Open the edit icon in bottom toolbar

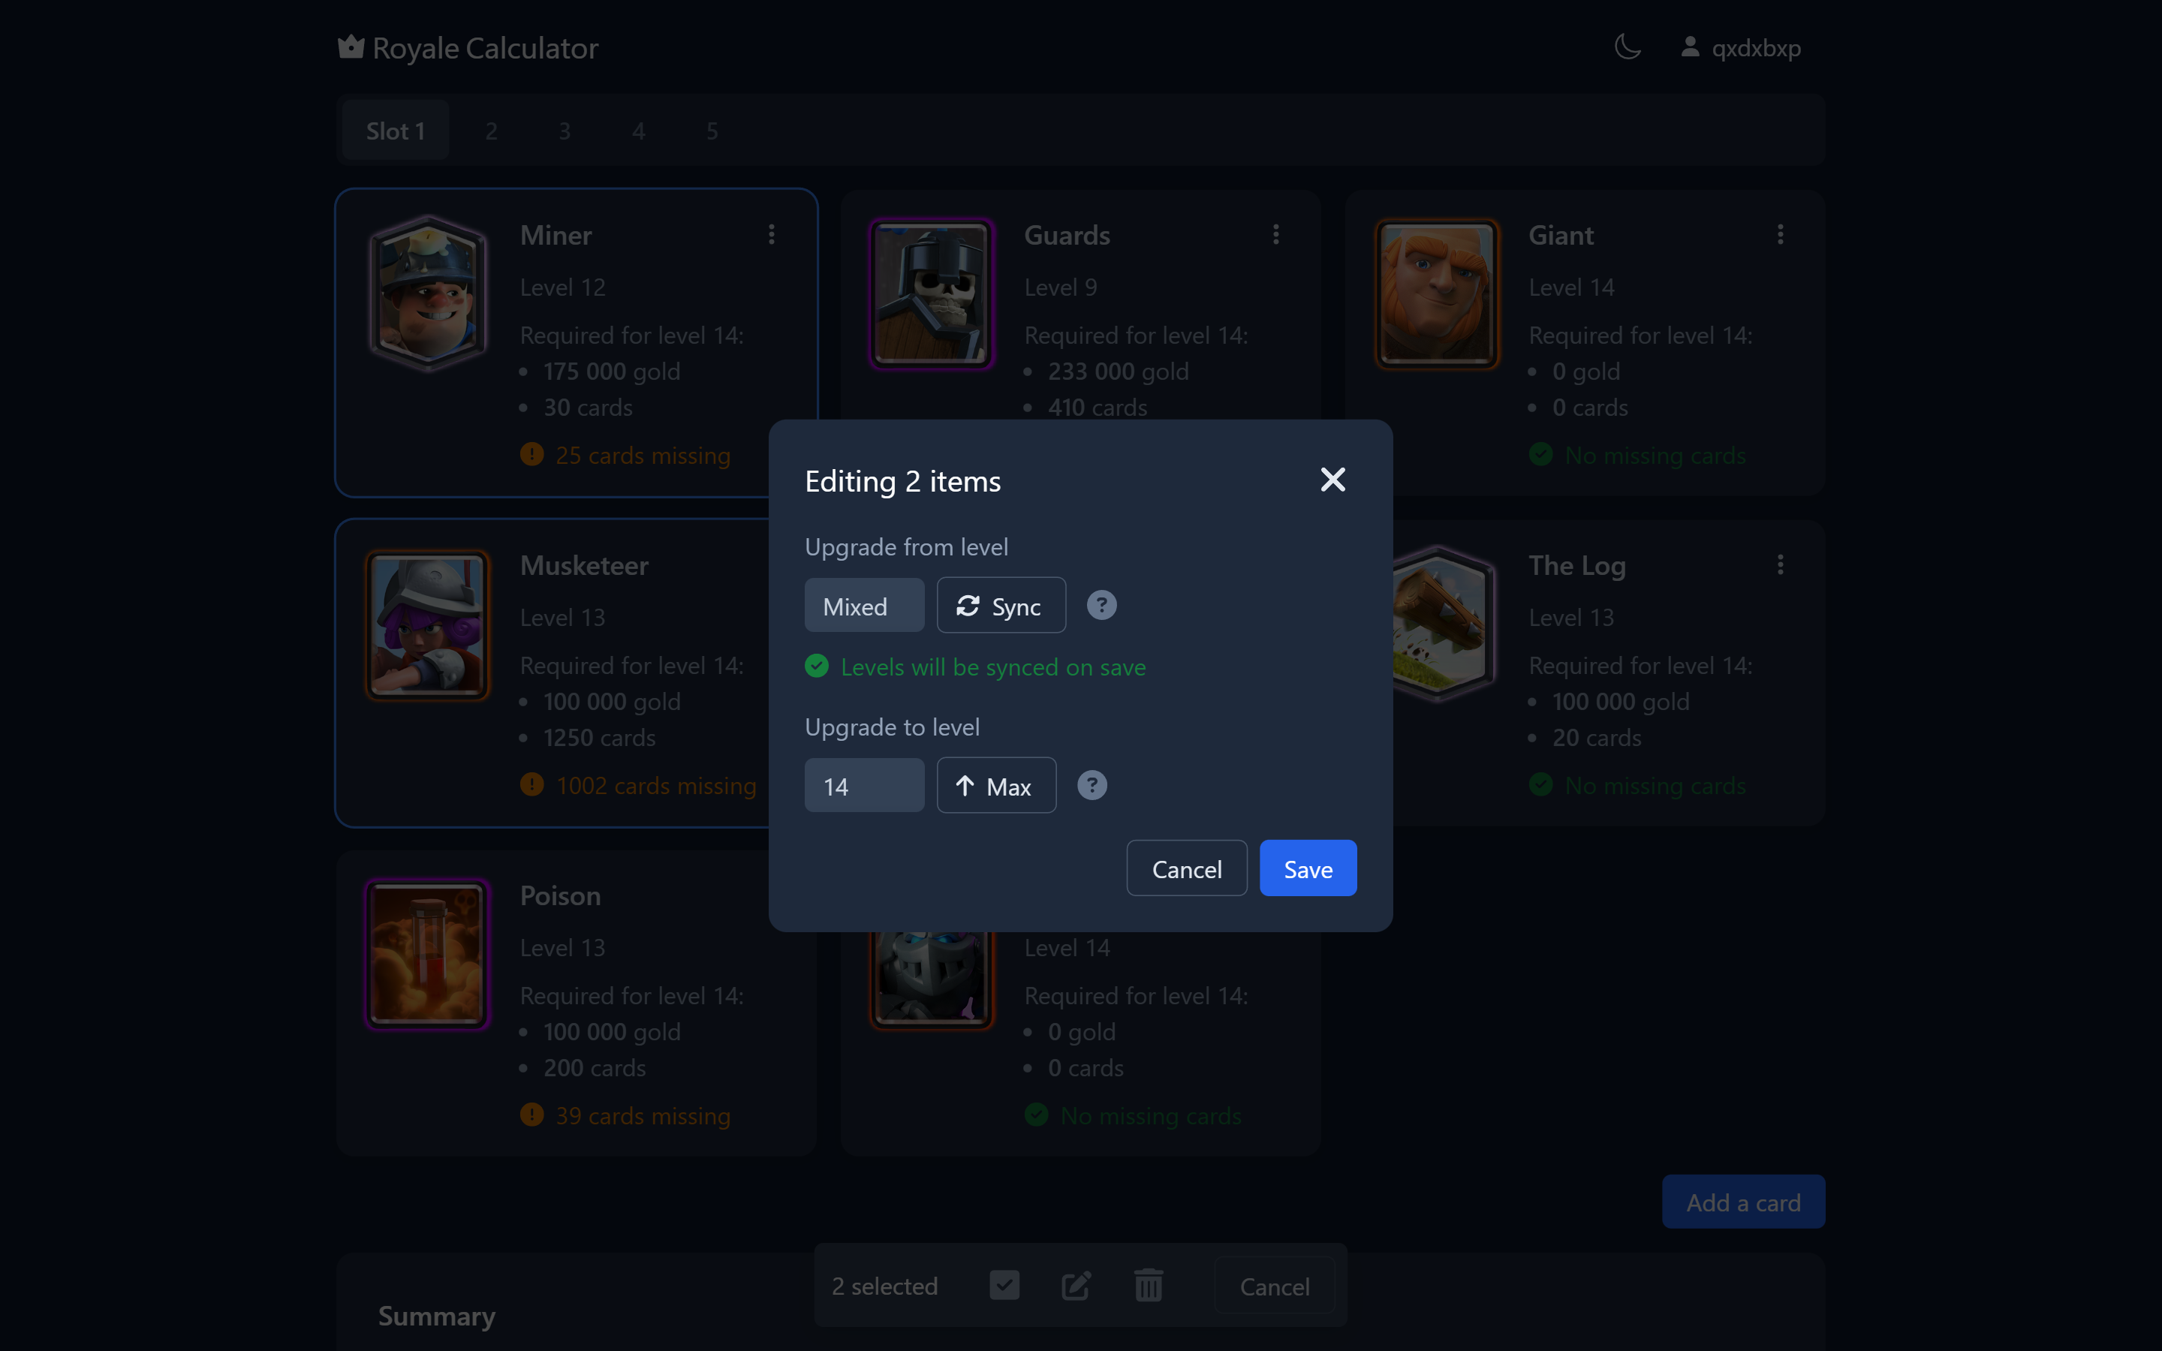tap(1076, 1287)
